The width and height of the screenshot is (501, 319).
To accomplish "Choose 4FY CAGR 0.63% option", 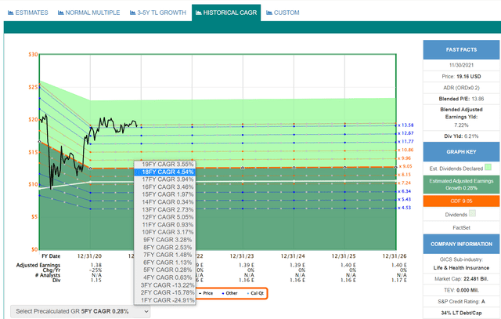I will (x=164, y=277).
